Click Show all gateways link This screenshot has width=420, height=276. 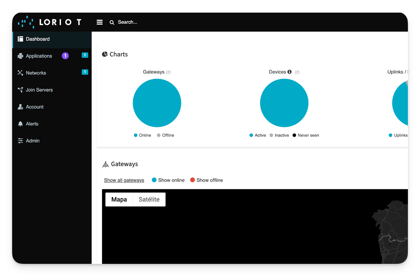(124, 180)
